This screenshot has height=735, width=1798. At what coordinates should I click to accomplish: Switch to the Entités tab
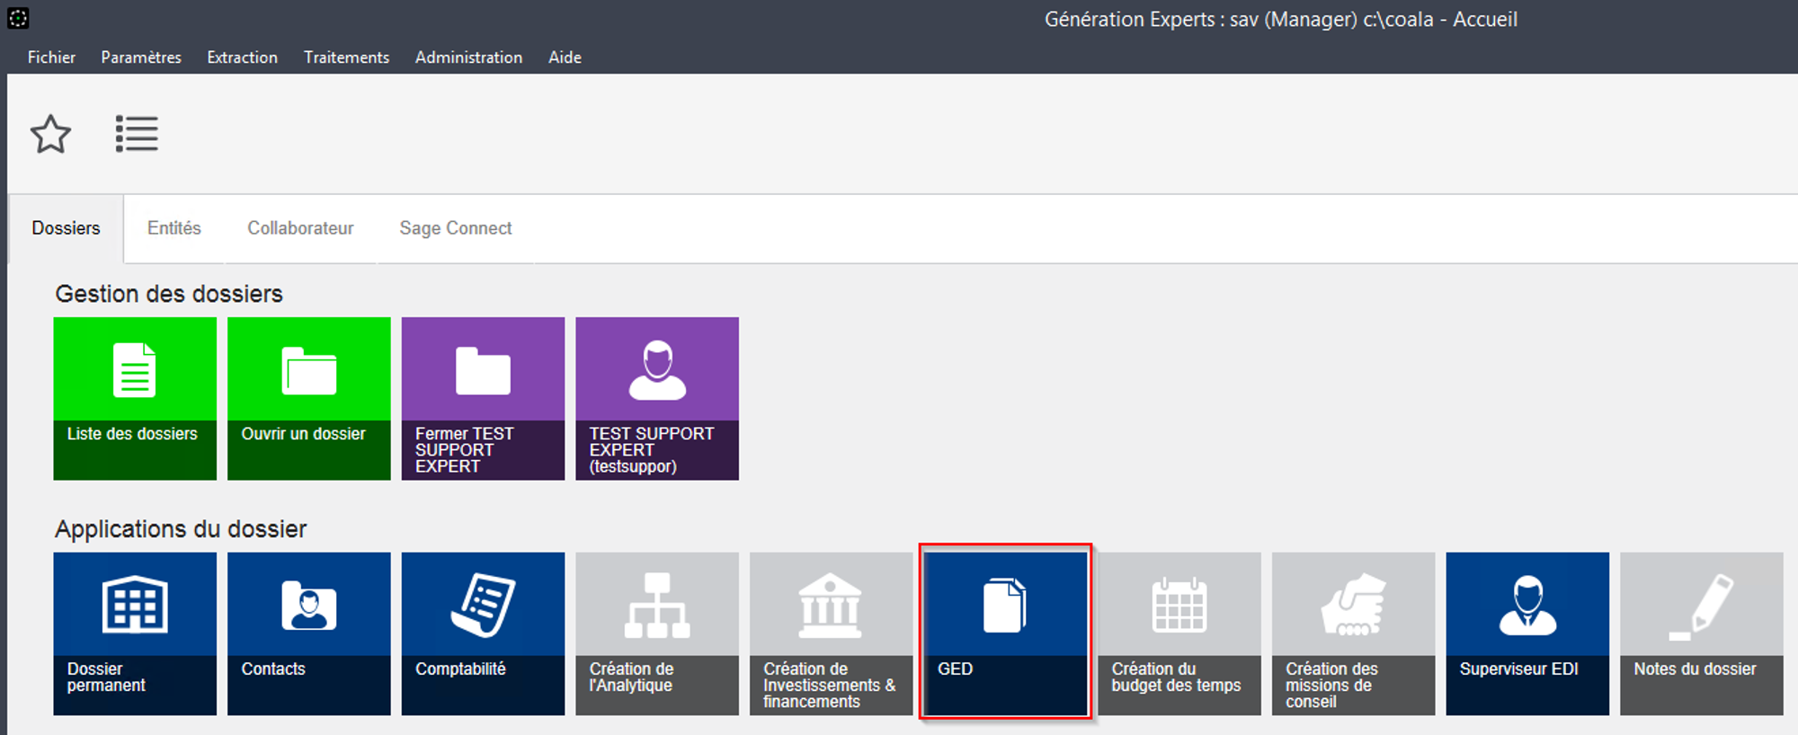point(174,228)
